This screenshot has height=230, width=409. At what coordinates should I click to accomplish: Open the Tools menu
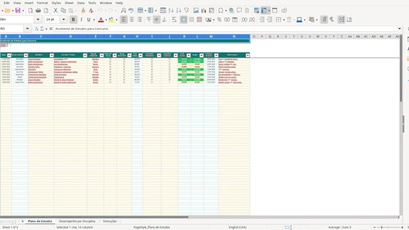(x=92, y=3)
